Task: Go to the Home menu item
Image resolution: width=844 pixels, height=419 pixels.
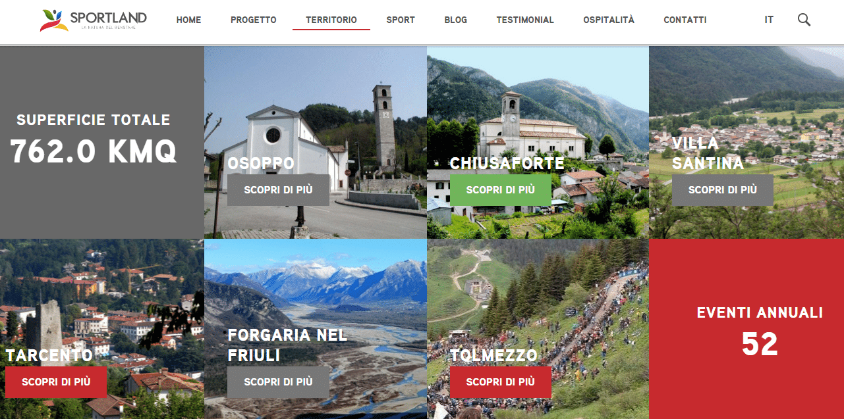Action: (188, 20)
